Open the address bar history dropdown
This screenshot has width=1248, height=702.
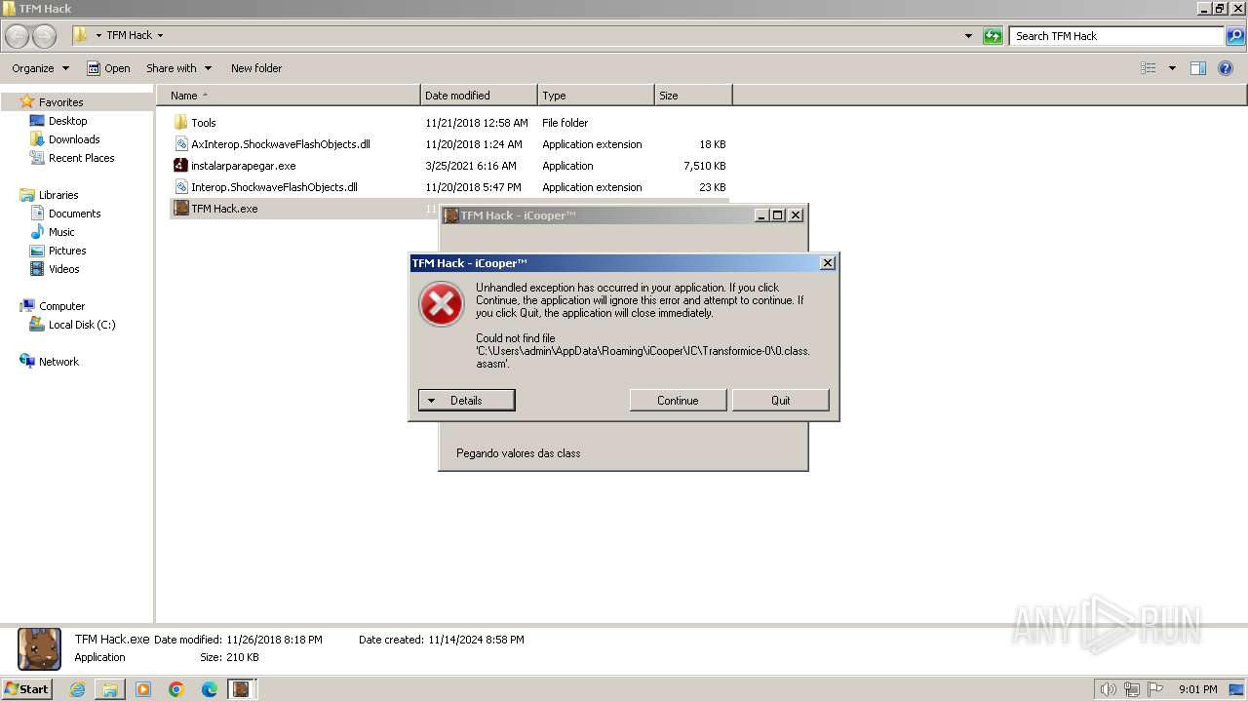pos(968,36)
